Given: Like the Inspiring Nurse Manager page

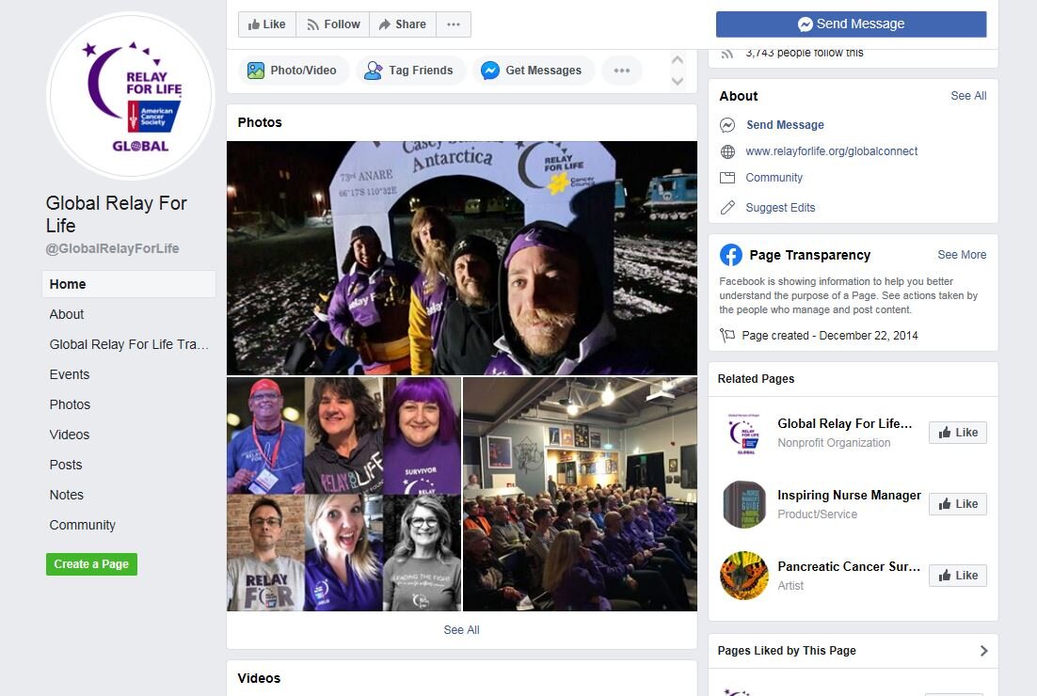Looking at the screenshot, I should click(x=958, y=504).
